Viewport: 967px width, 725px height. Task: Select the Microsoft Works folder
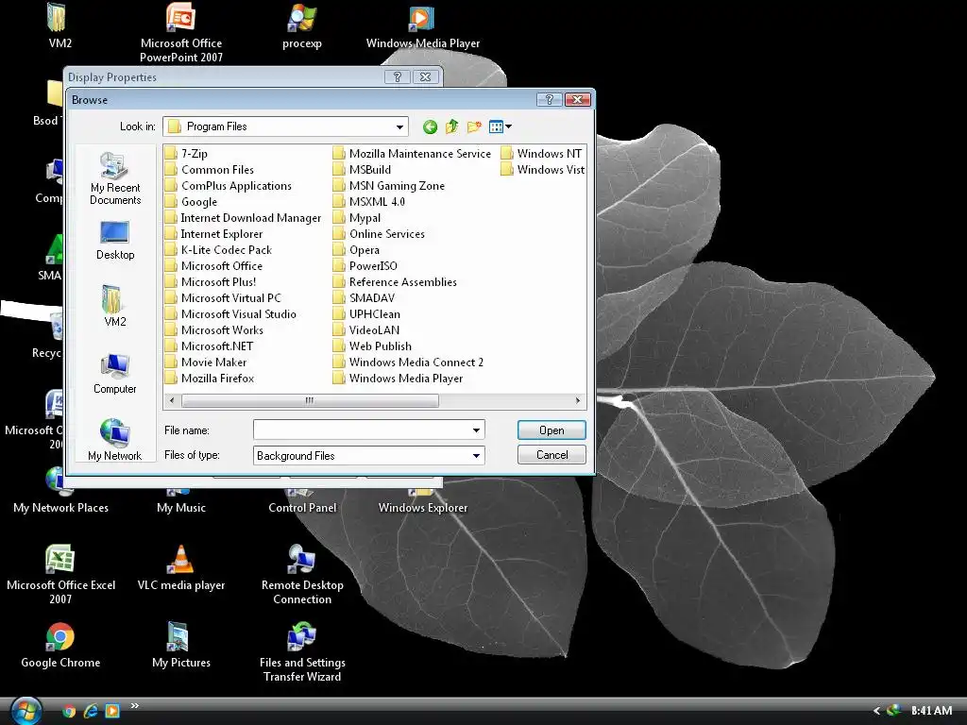tap(214, 329)
